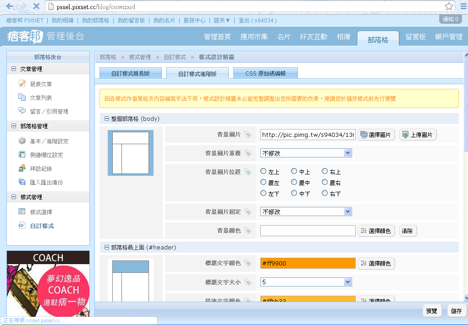Select 左上 background position

(263, 171)
